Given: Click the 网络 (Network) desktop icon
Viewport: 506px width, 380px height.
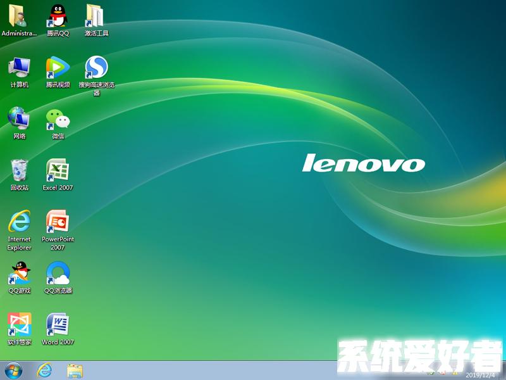Looking at the screenshot, I should point(19,119).
